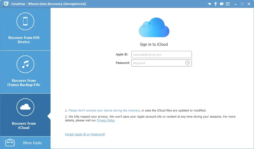Minimize the FonePaw window
The width and height of the screenshot is (254, 149).
tap(236, 4)
